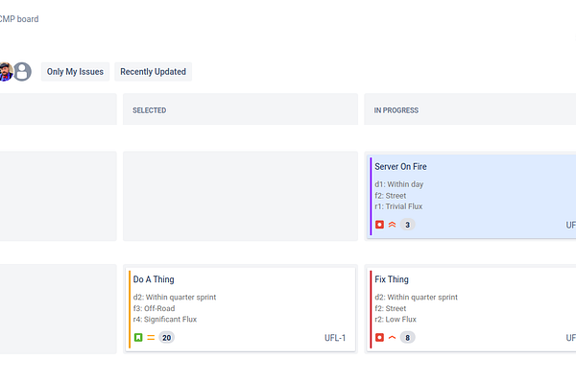Click the story points badge 8
The width and height of the screenshot is (576, 384).
tap(407, 337)
